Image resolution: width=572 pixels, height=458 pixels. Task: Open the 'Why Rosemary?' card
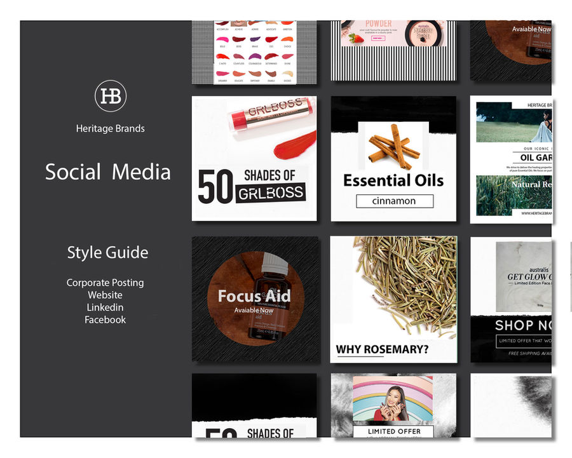(x=393, y=299)
